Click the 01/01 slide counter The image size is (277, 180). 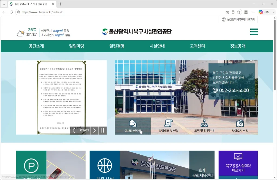coord(84,130)
